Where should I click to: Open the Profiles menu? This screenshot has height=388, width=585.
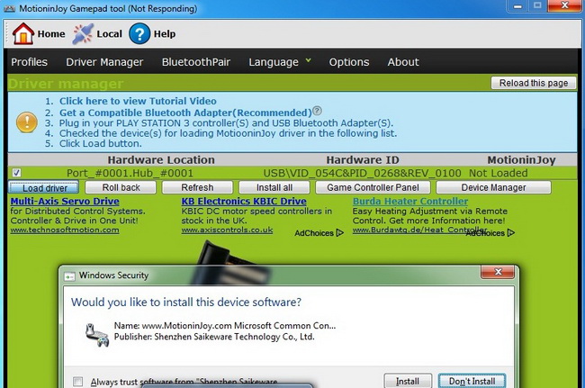29,62
